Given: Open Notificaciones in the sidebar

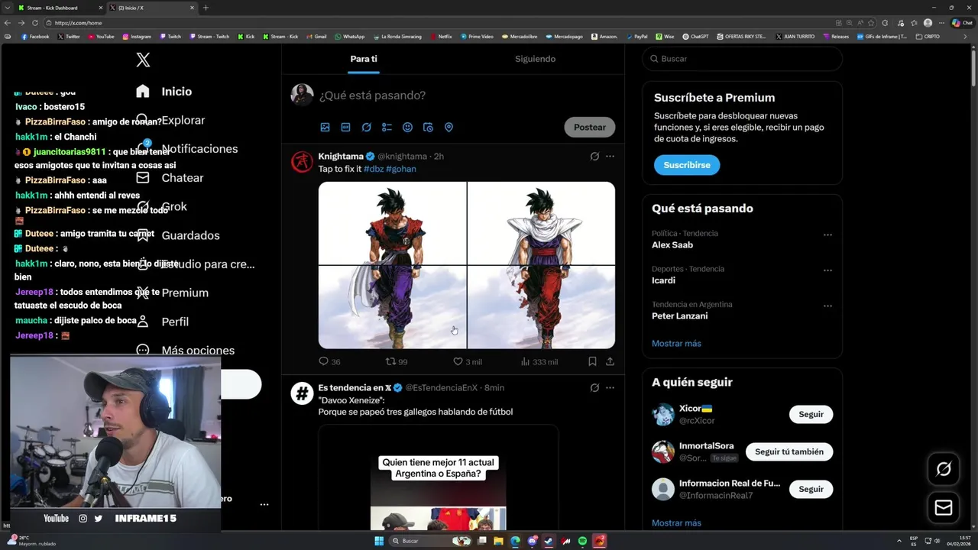Looking at the screenshot, I should click(x=199, y=149).
